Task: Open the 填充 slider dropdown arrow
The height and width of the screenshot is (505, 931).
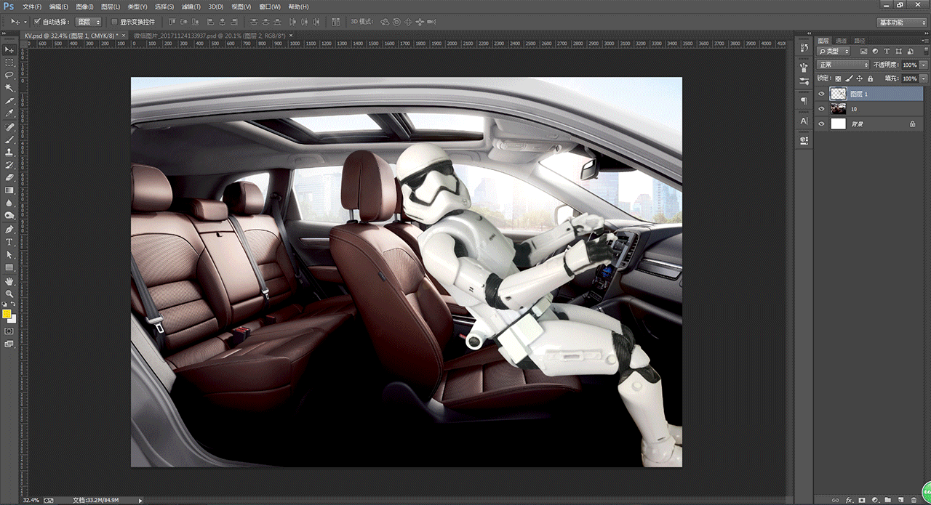Action: (924, 77)
